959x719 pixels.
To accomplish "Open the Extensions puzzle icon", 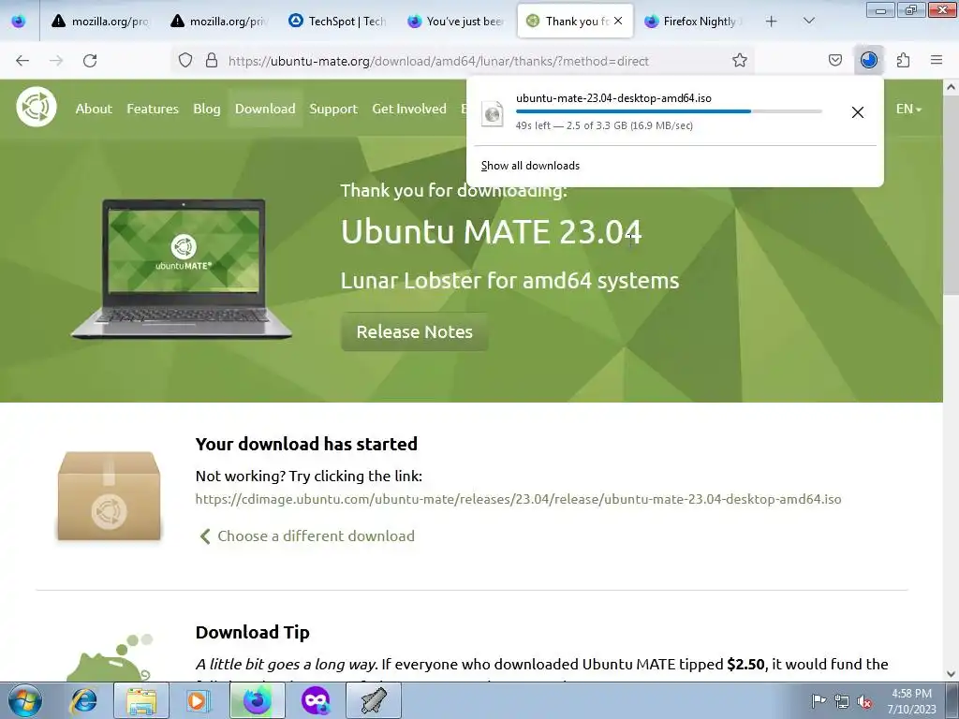I will click(903, 60).
